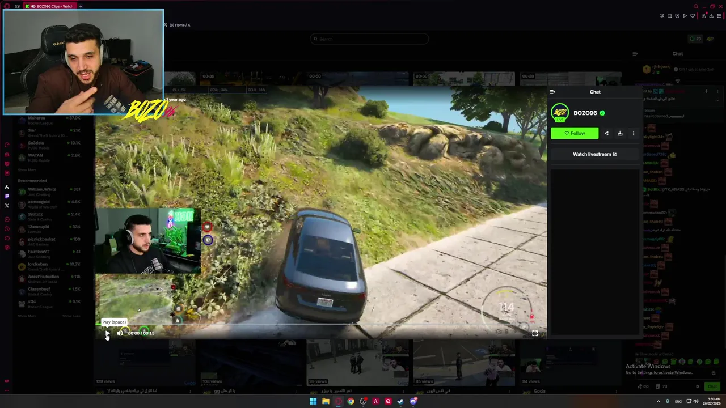726x408 pixels.
Task: Focus the dimmed site search field
Action: [369, 39]
